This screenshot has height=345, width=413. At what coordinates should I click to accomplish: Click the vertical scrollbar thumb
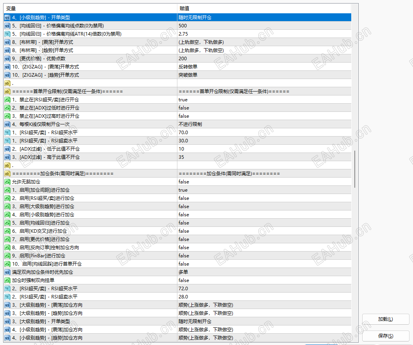click(355, 169)
